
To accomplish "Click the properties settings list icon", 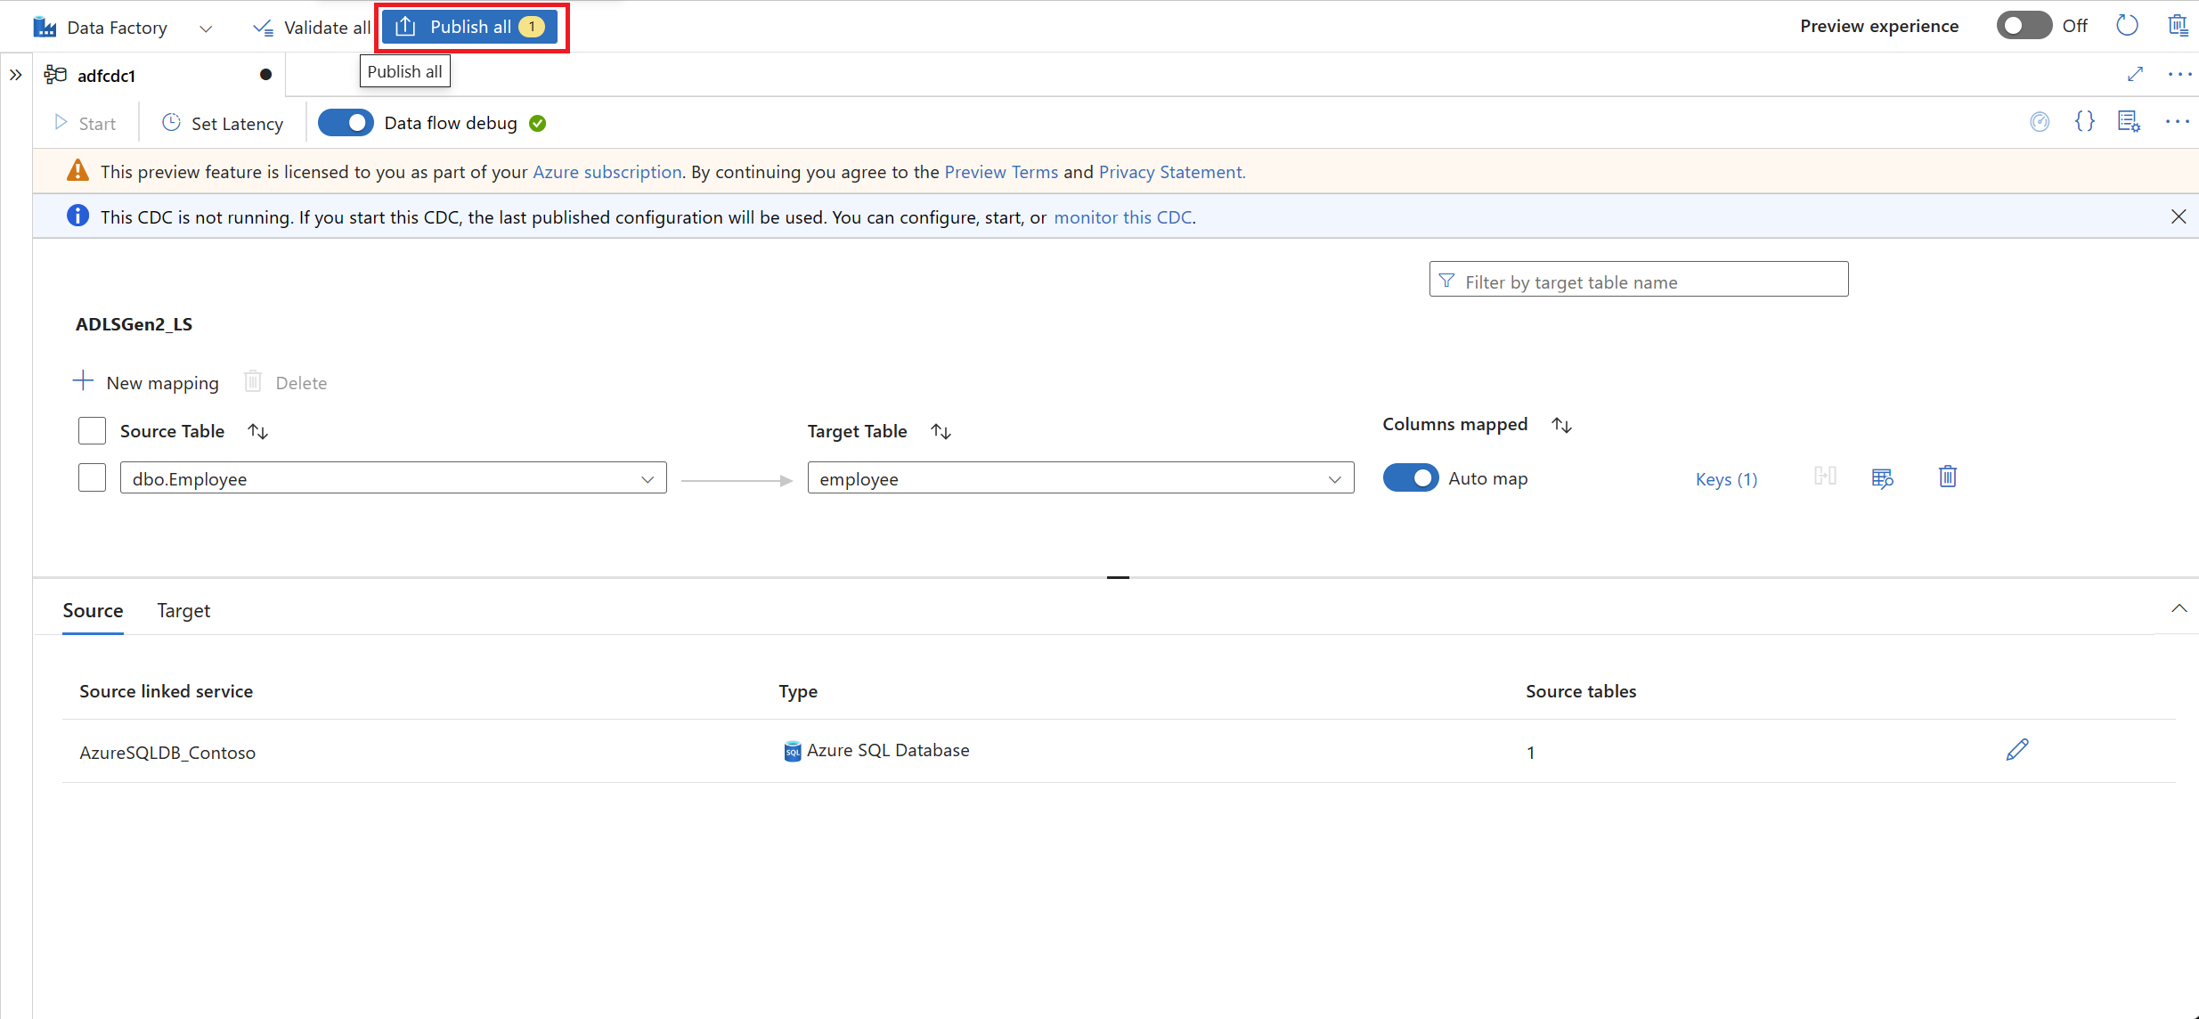I will pyautogui.click(x=2129, y=122).
